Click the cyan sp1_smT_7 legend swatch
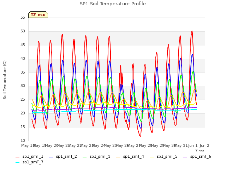The height and width of the screenshot is (169, 226). pos(17,163)
